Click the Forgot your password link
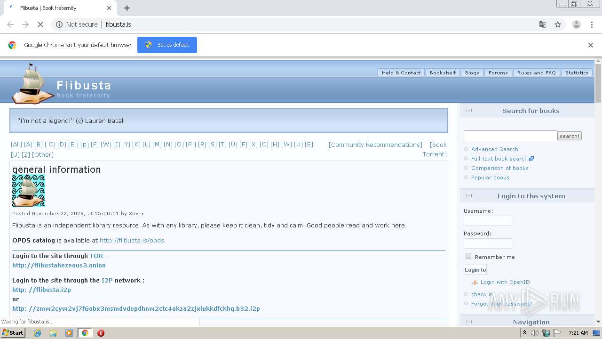This screenshot has height=339, width=602. 502,304
